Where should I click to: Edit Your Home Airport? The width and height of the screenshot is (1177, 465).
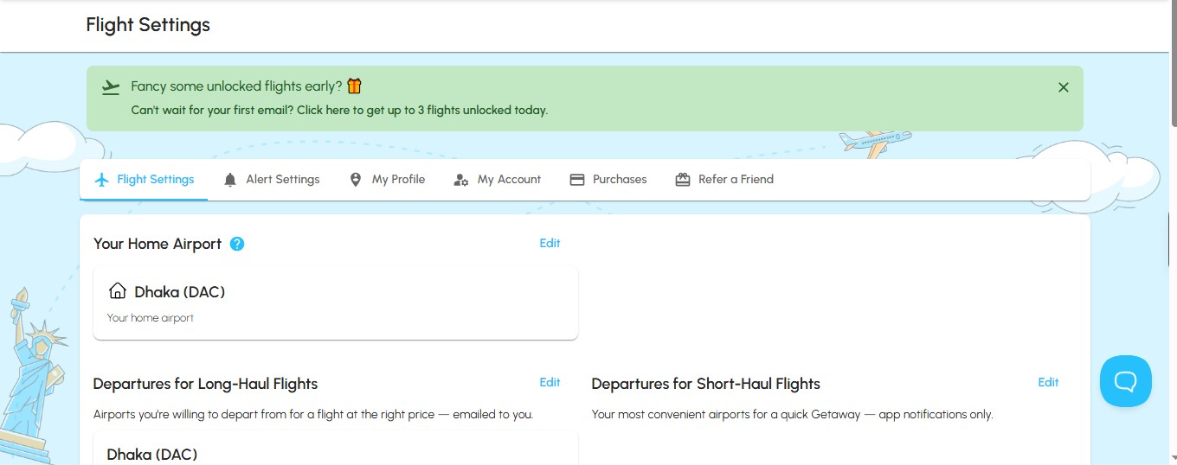550,243
